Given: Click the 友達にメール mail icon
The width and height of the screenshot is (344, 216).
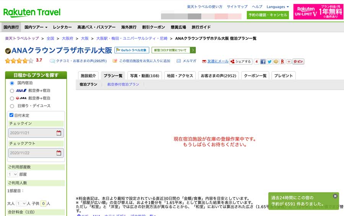Looking at the screenshot, I should pos(204,61).
